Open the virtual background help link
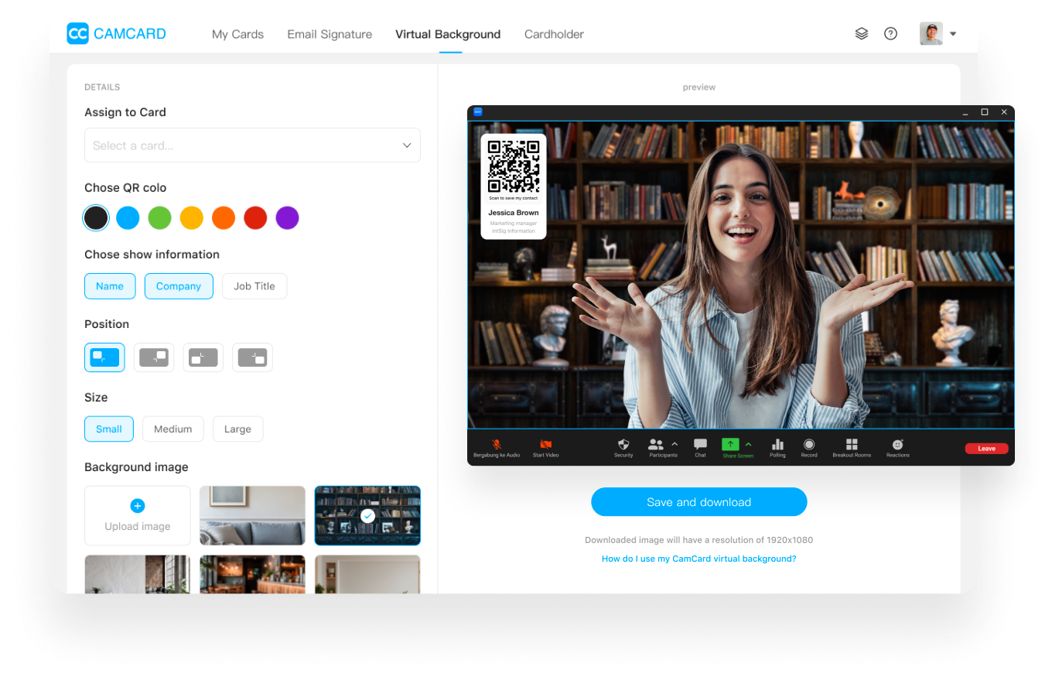The width and height of the screenshot is (1052, 680). [x=698, y=558]
